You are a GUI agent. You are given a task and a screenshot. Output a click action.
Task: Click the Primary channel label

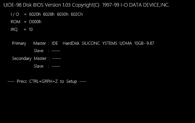coord(19,43)
